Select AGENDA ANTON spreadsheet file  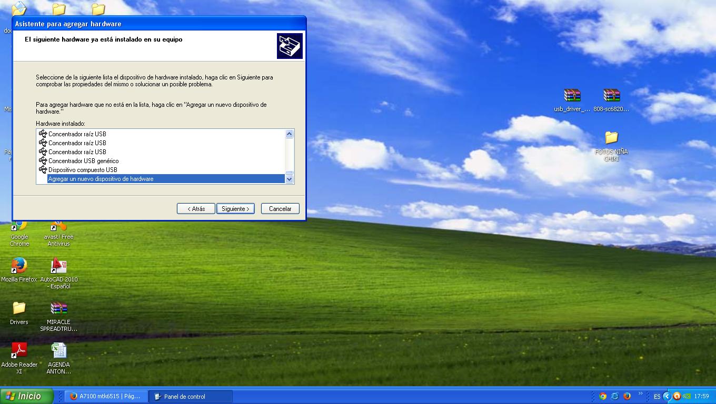pos(58,358)
